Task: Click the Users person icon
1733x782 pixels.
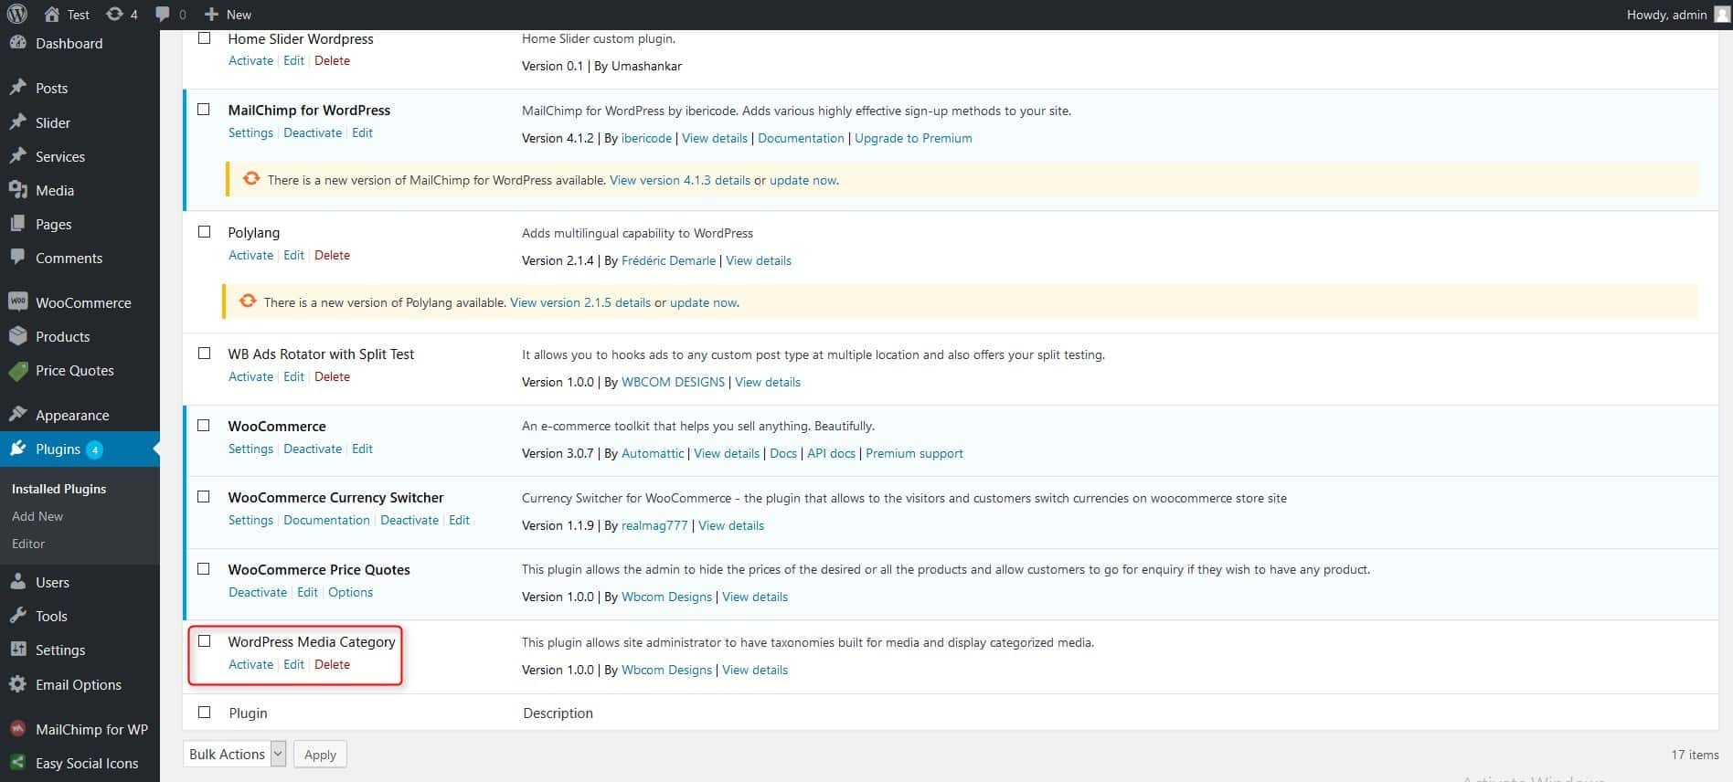Action: pos(17,582)
